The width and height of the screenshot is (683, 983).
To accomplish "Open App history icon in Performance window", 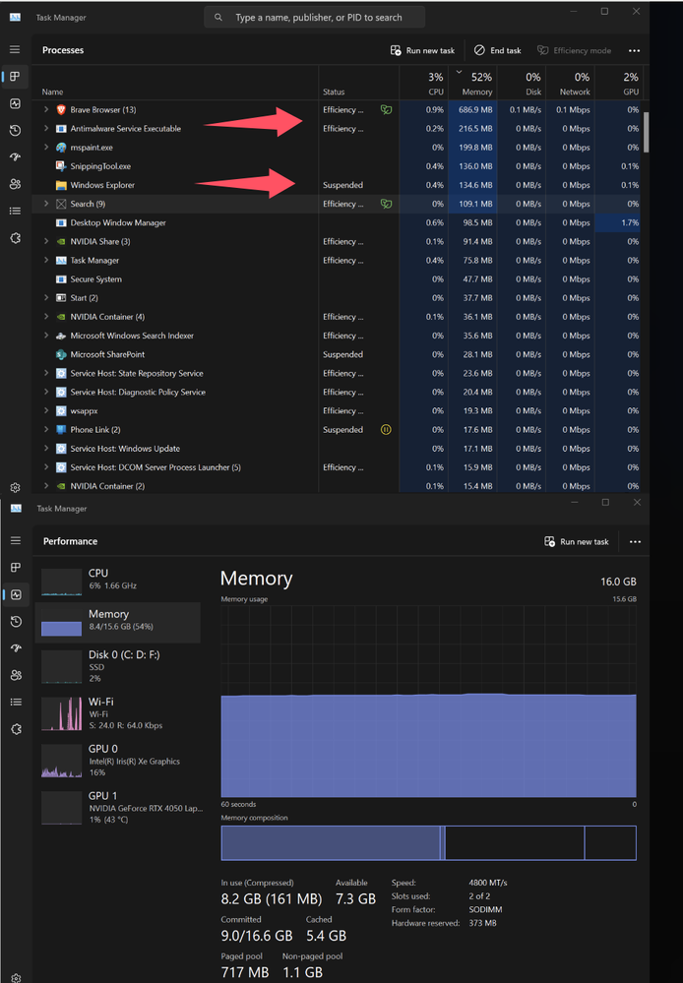I will pos(16,621).
